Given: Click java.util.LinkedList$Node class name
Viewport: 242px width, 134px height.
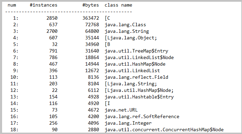Looking at the screenshot, I should click(x=139, y=57).
